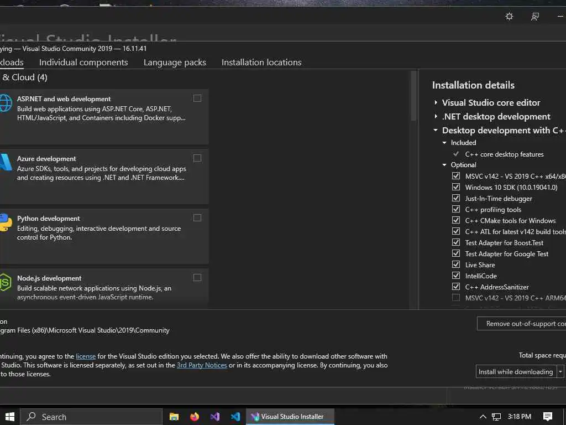
Task: Check the Node.js development workload
Action: [x=197, y=278]
